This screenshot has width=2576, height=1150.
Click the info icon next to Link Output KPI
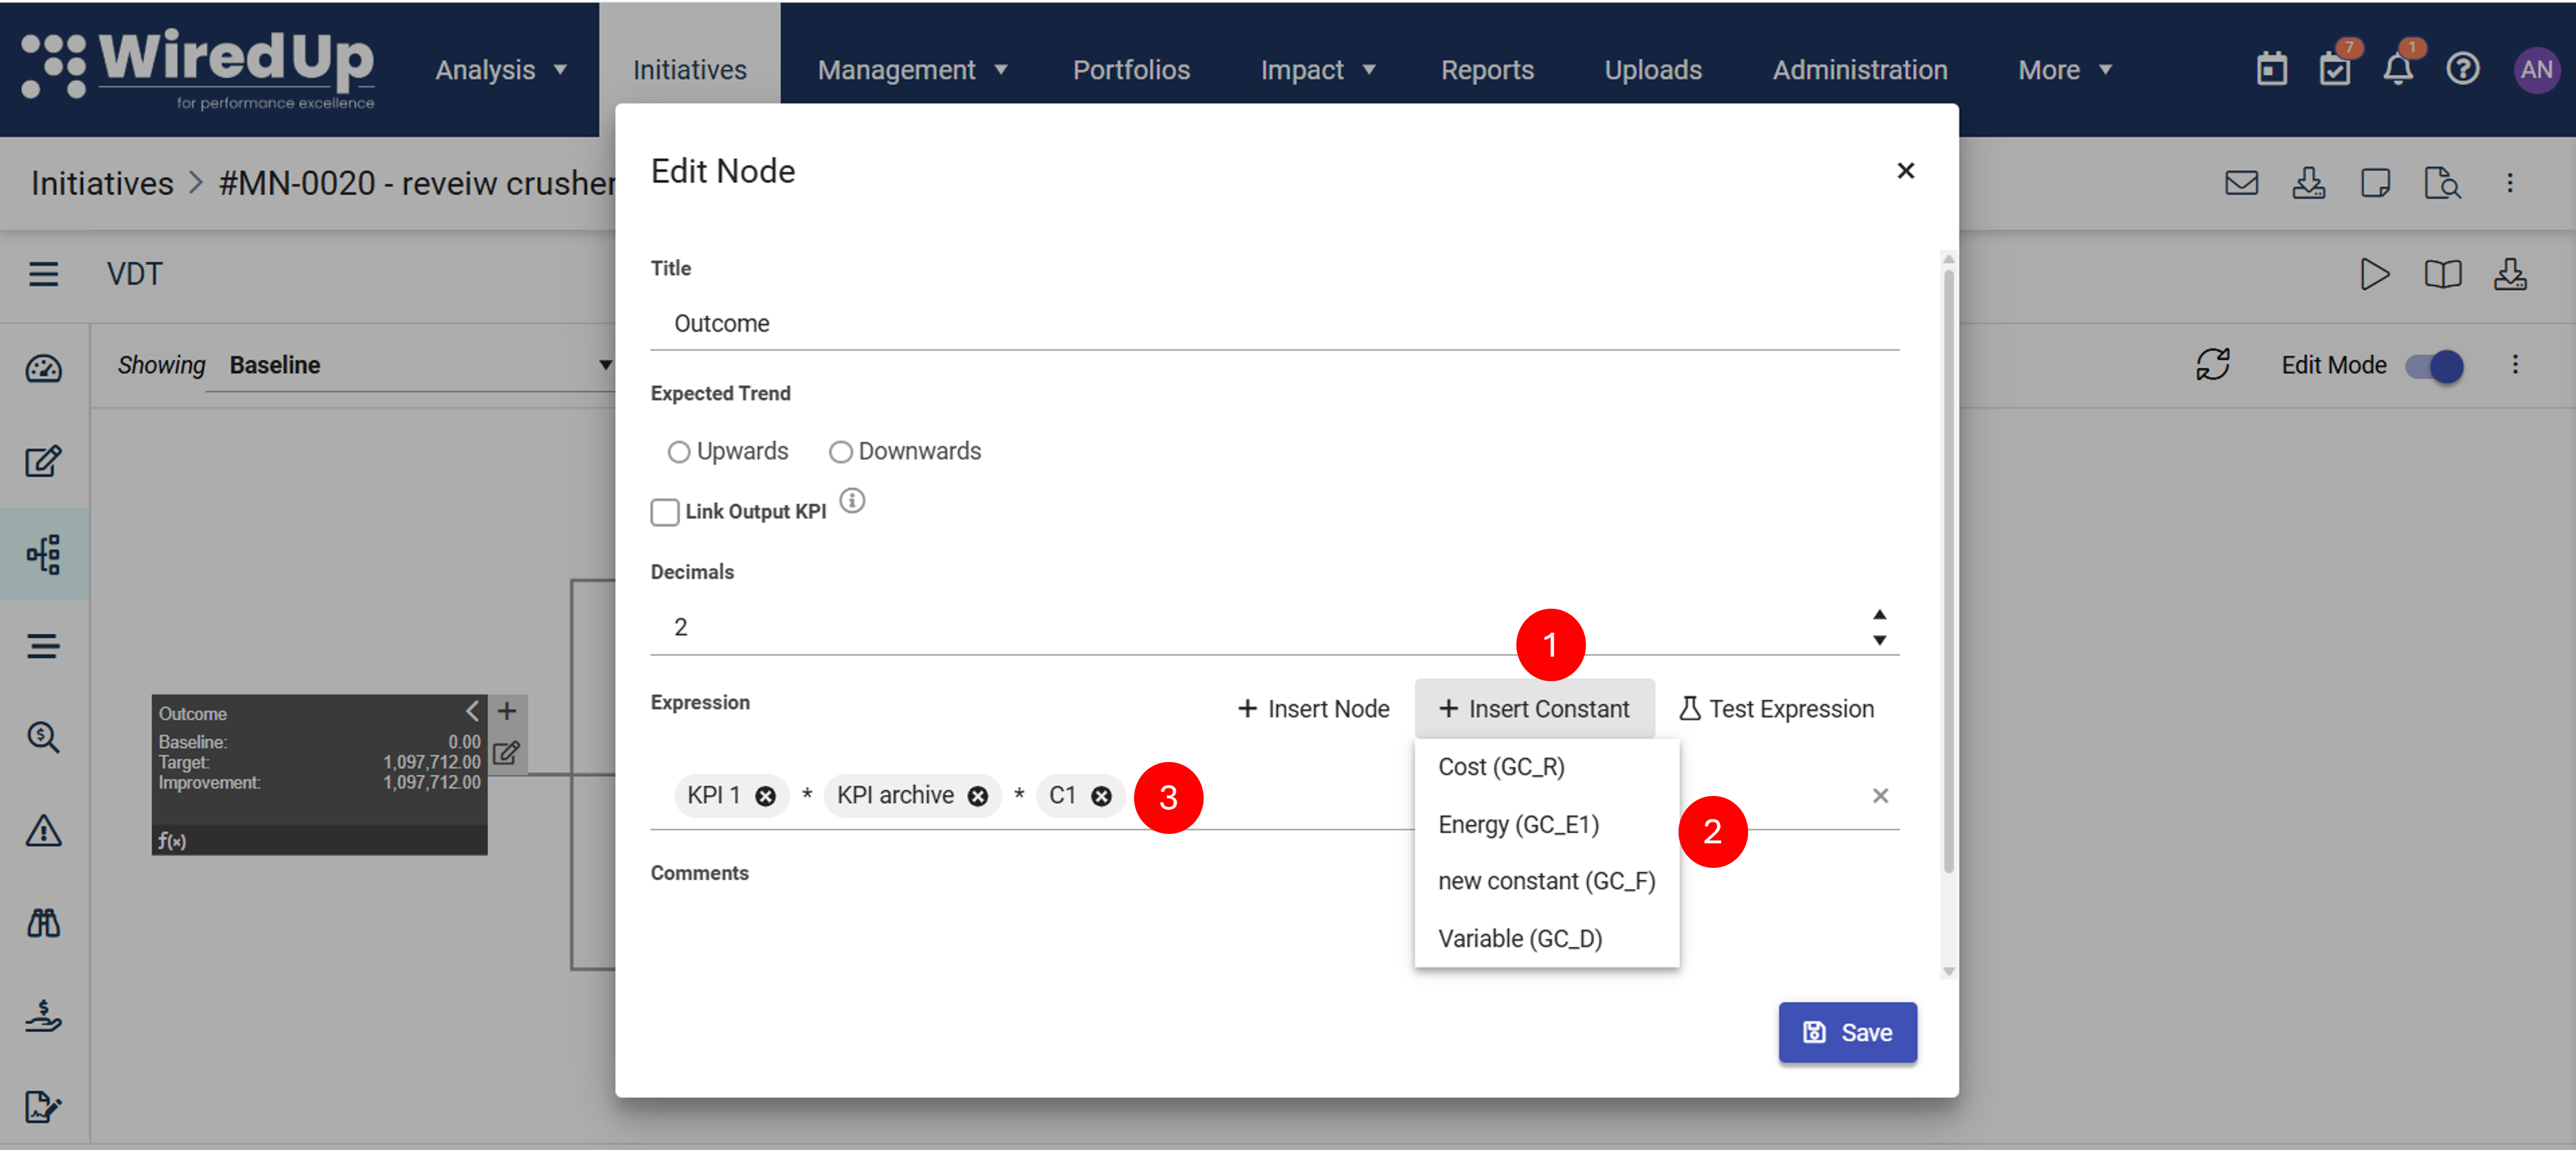[852, 501]
